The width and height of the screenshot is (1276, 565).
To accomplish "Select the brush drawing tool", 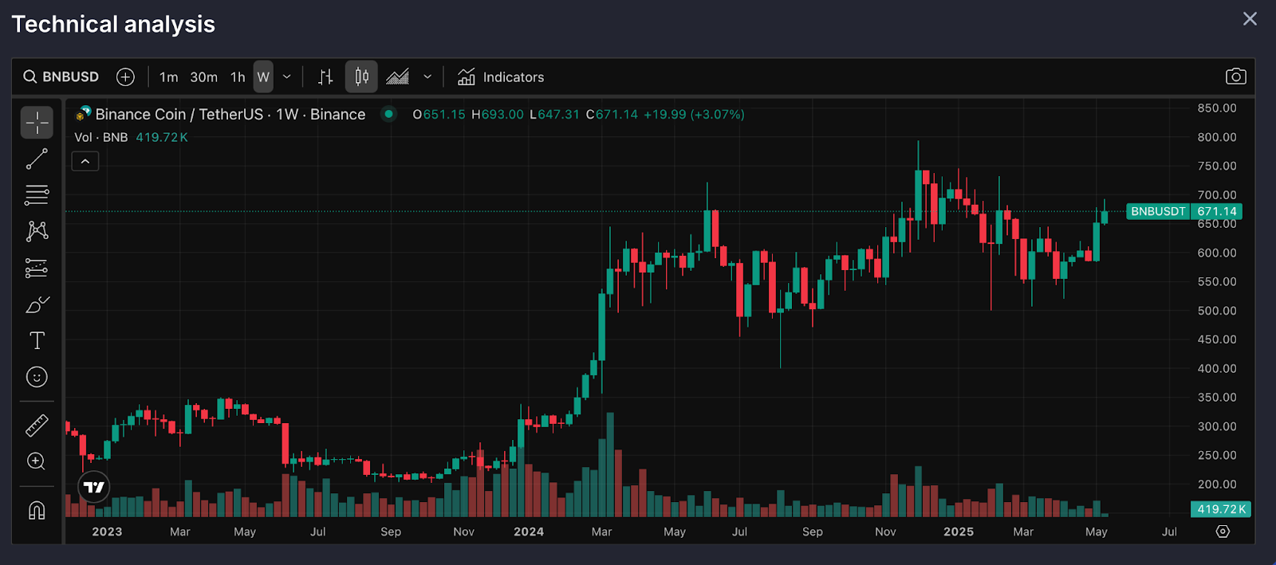I will coord(37,304).
